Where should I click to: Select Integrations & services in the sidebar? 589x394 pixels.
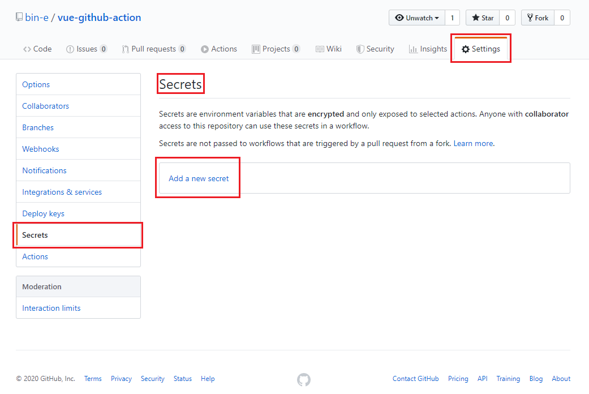coord(78,192)
